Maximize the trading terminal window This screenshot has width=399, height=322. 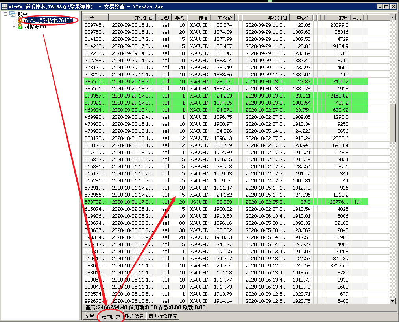pyautogui.click(x=386, y=7)
